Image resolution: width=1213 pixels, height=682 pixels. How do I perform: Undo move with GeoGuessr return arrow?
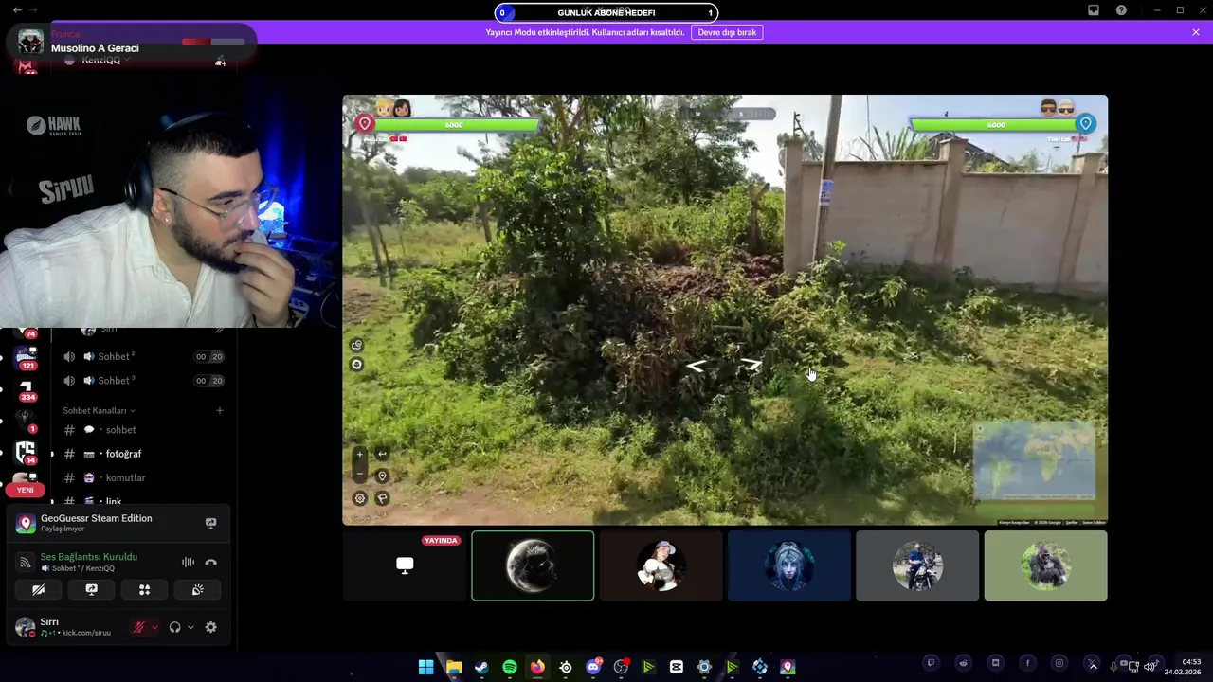[382, 454]
